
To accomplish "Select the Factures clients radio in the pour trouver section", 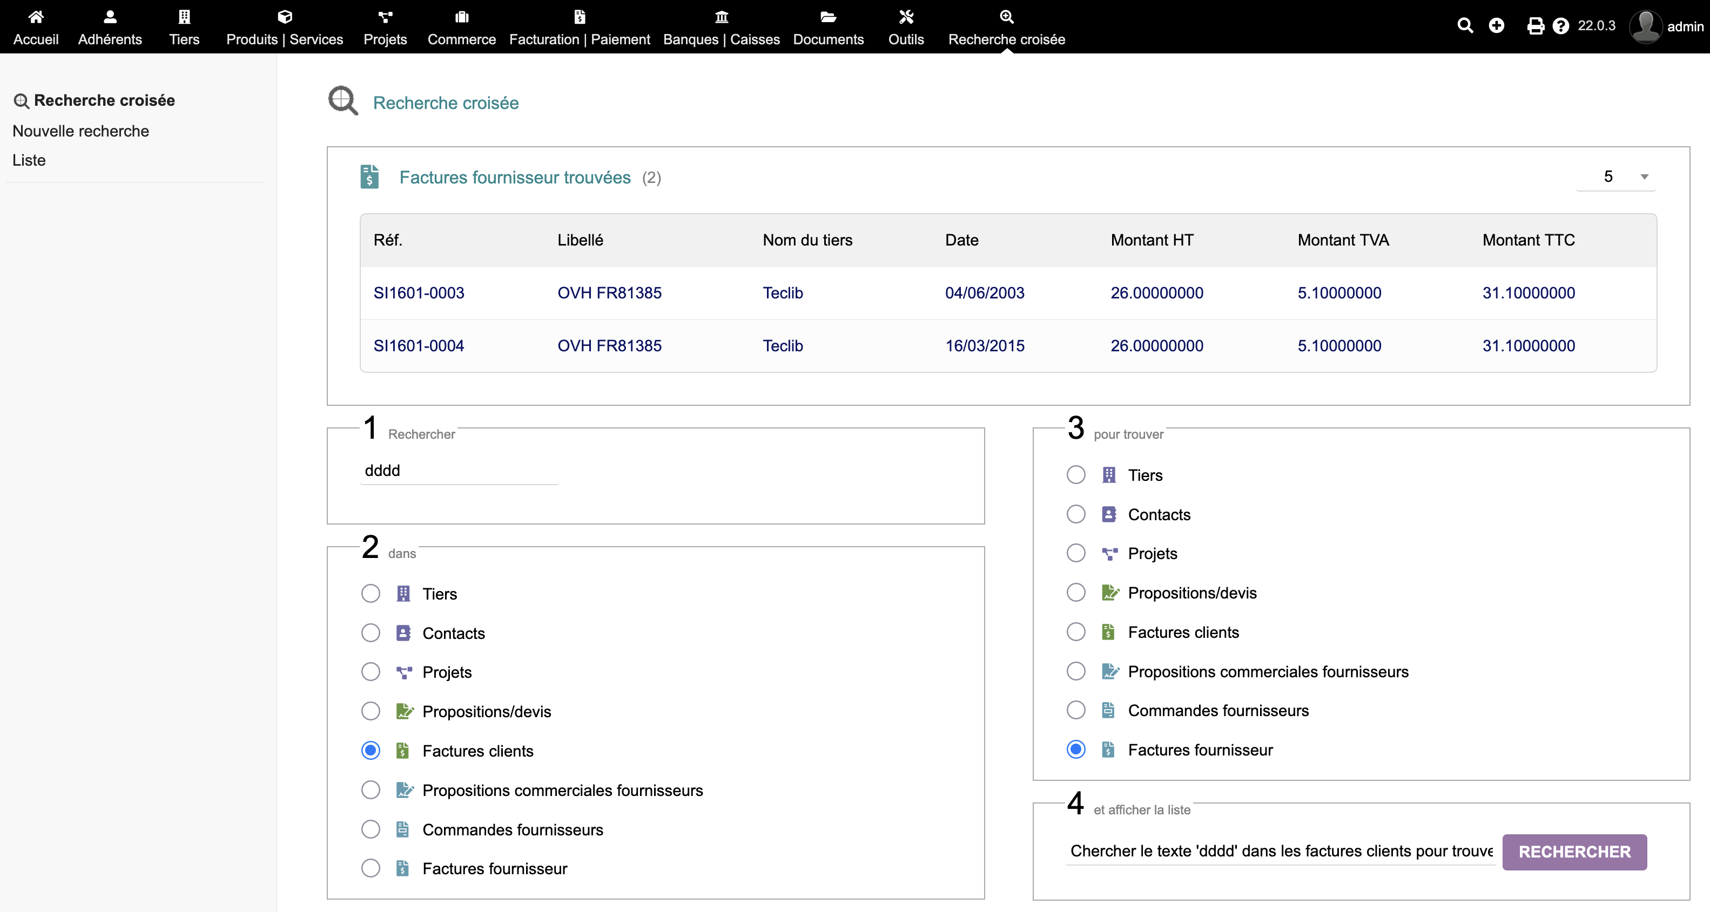I will (x=1075, y=632).
